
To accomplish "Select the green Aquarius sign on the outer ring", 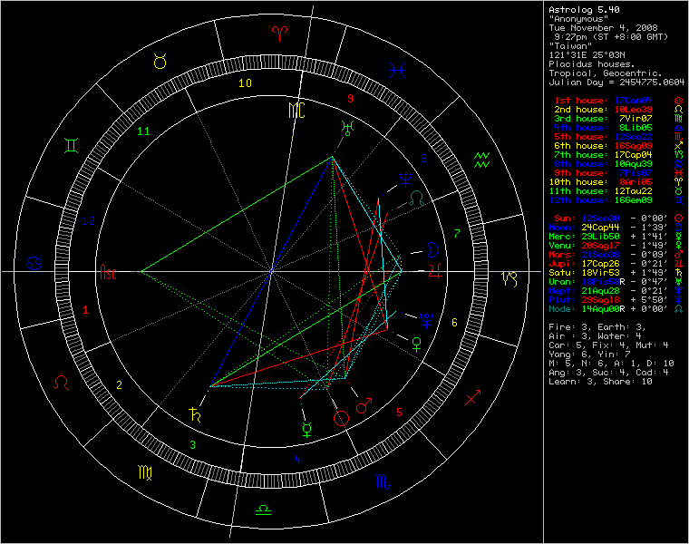I will click(x=482, y=160).
